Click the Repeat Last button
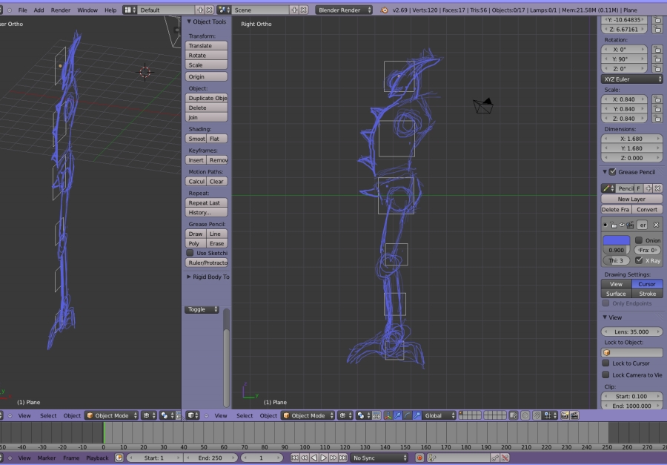Image resolution: width=667 pixels, height=465 pixels. [206, 202]
